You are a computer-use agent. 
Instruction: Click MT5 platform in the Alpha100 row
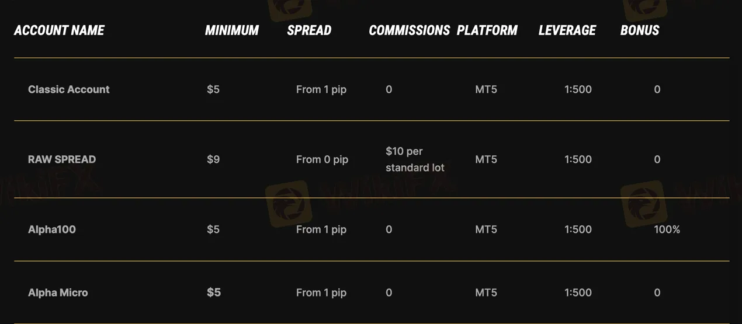point(486,229)
